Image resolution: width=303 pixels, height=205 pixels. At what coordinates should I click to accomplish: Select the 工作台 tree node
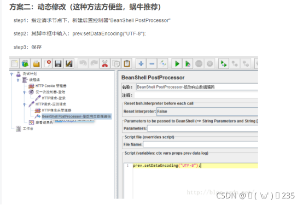point(28,128)
